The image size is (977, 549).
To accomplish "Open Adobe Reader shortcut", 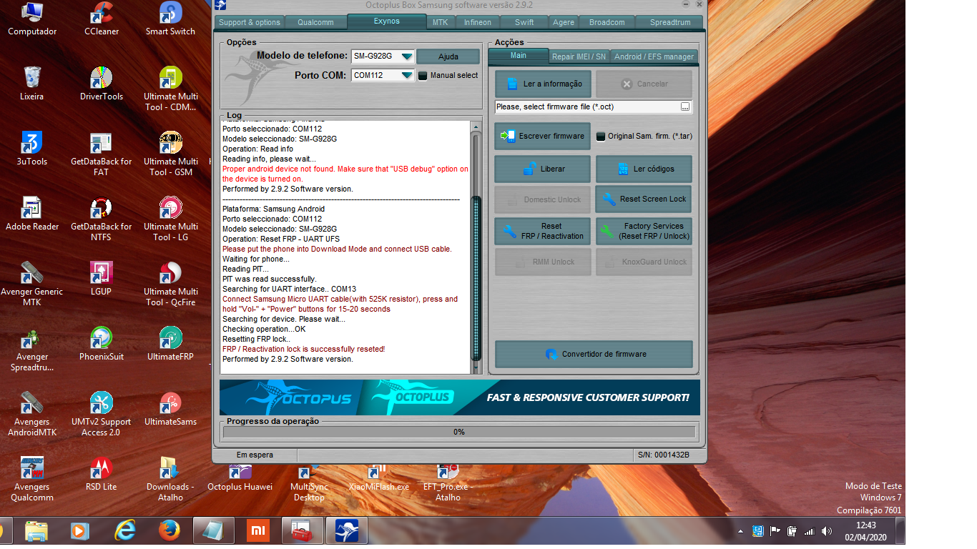I will coord(32,214).
